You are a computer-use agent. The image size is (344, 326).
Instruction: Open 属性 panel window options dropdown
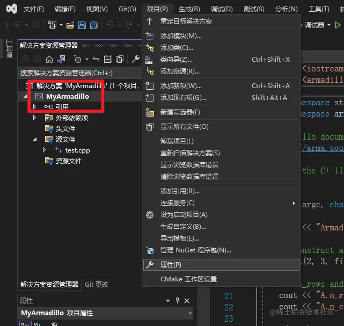pos(168,301)
